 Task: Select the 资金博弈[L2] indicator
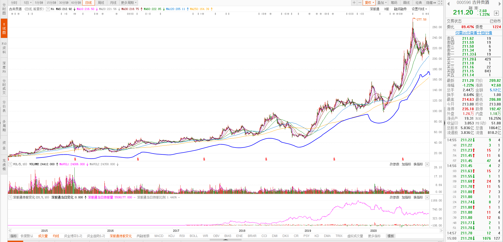pyautogui.click(x=73, y=236)
